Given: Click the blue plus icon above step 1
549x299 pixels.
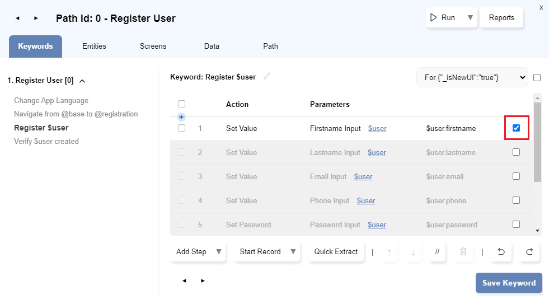Looking at the screenshot, I should point(181,117).
